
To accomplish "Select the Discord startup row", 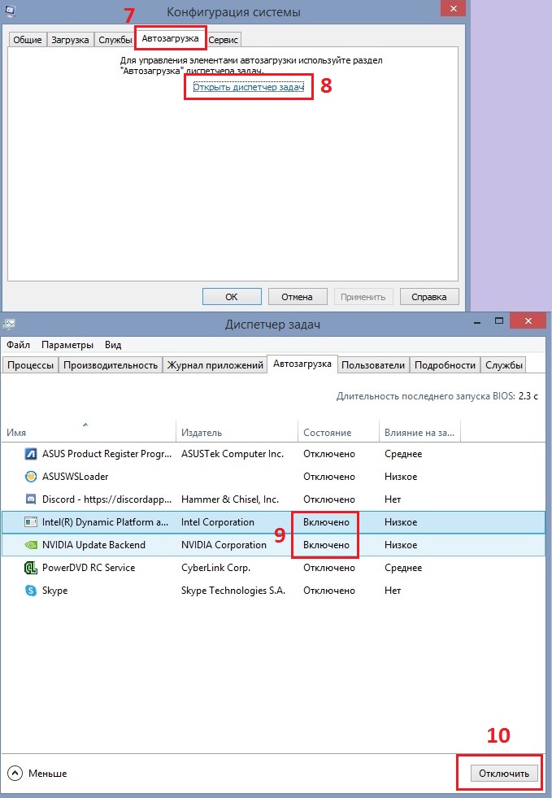I will pos(273,499).
